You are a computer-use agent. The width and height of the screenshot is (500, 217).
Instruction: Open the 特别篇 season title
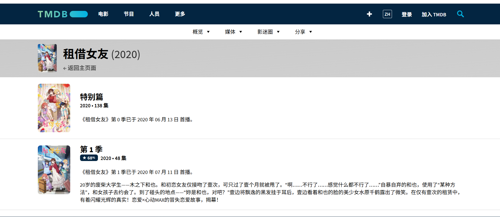pyautogui.click(x=91, y=97)
